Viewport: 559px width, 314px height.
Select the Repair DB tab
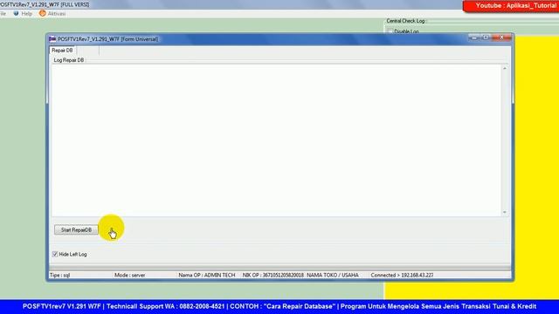62,51
